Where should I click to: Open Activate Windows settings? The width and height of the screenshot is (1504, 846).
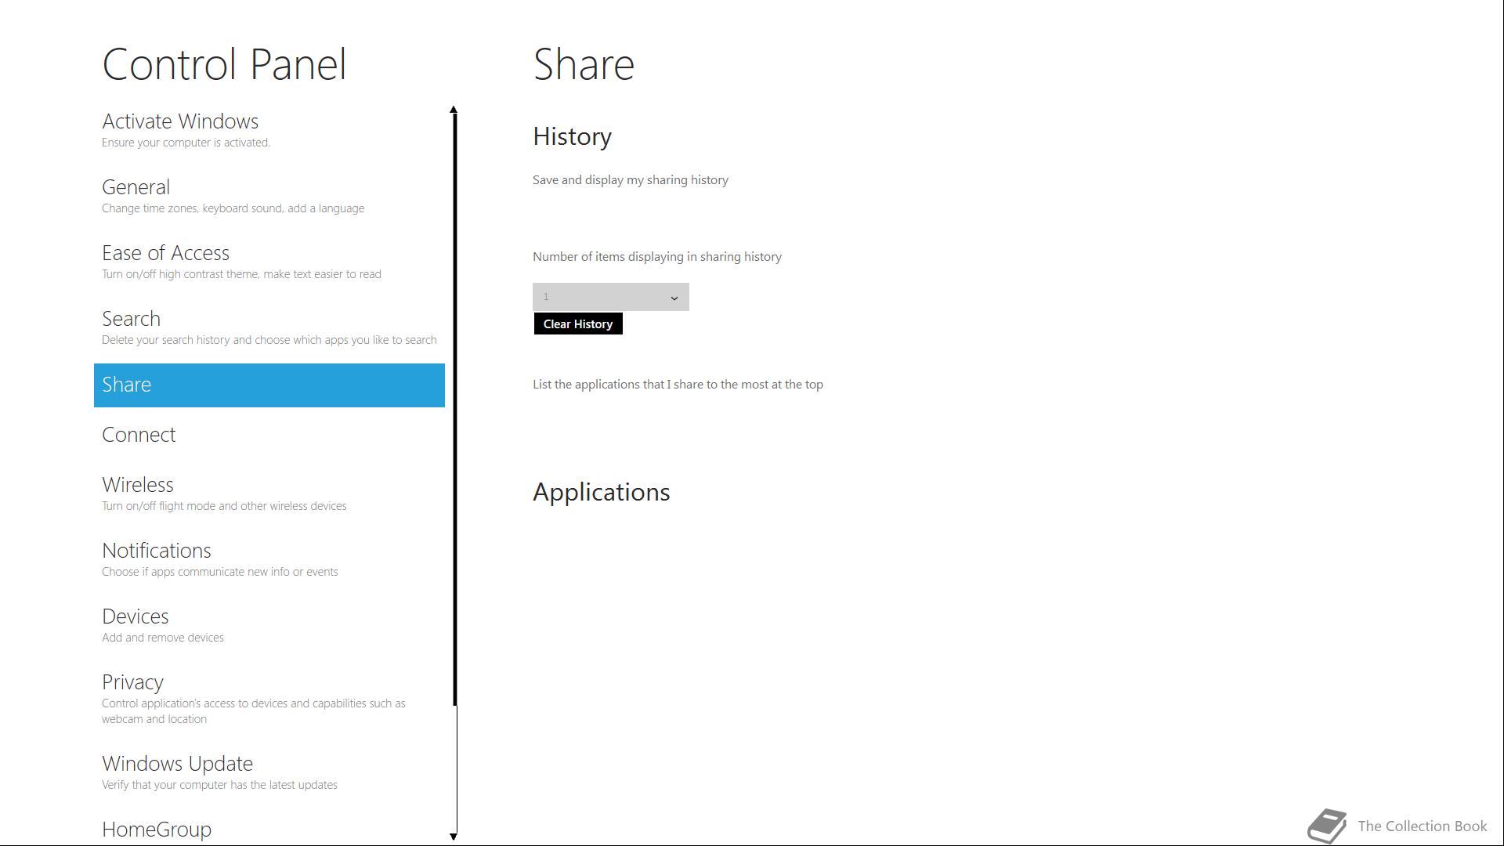coord(269,130)
